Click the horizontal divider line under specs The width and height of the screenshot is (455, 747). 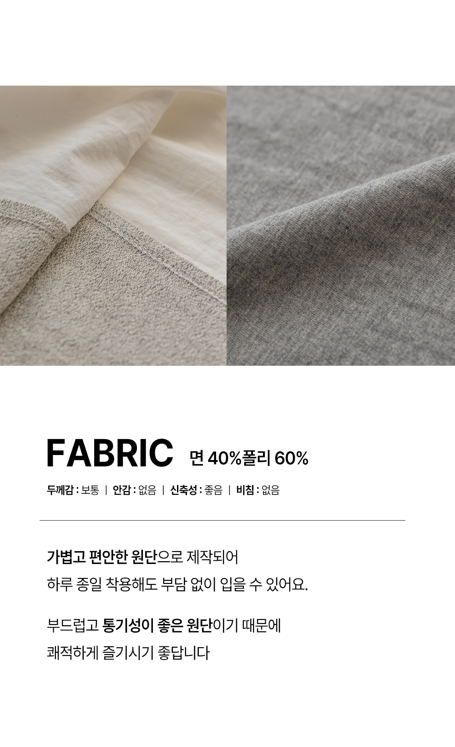tap(222, 520)
